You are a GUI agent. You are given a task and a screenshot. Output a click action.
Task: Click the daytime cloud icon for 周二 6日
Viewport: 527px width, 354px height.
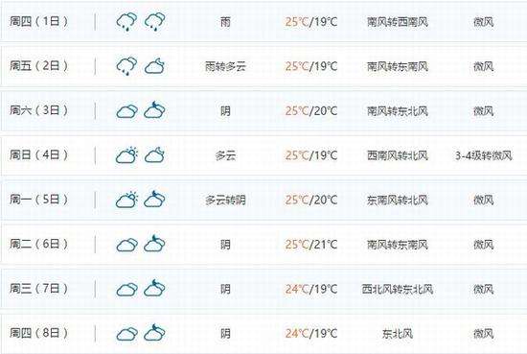coord(127,245)
